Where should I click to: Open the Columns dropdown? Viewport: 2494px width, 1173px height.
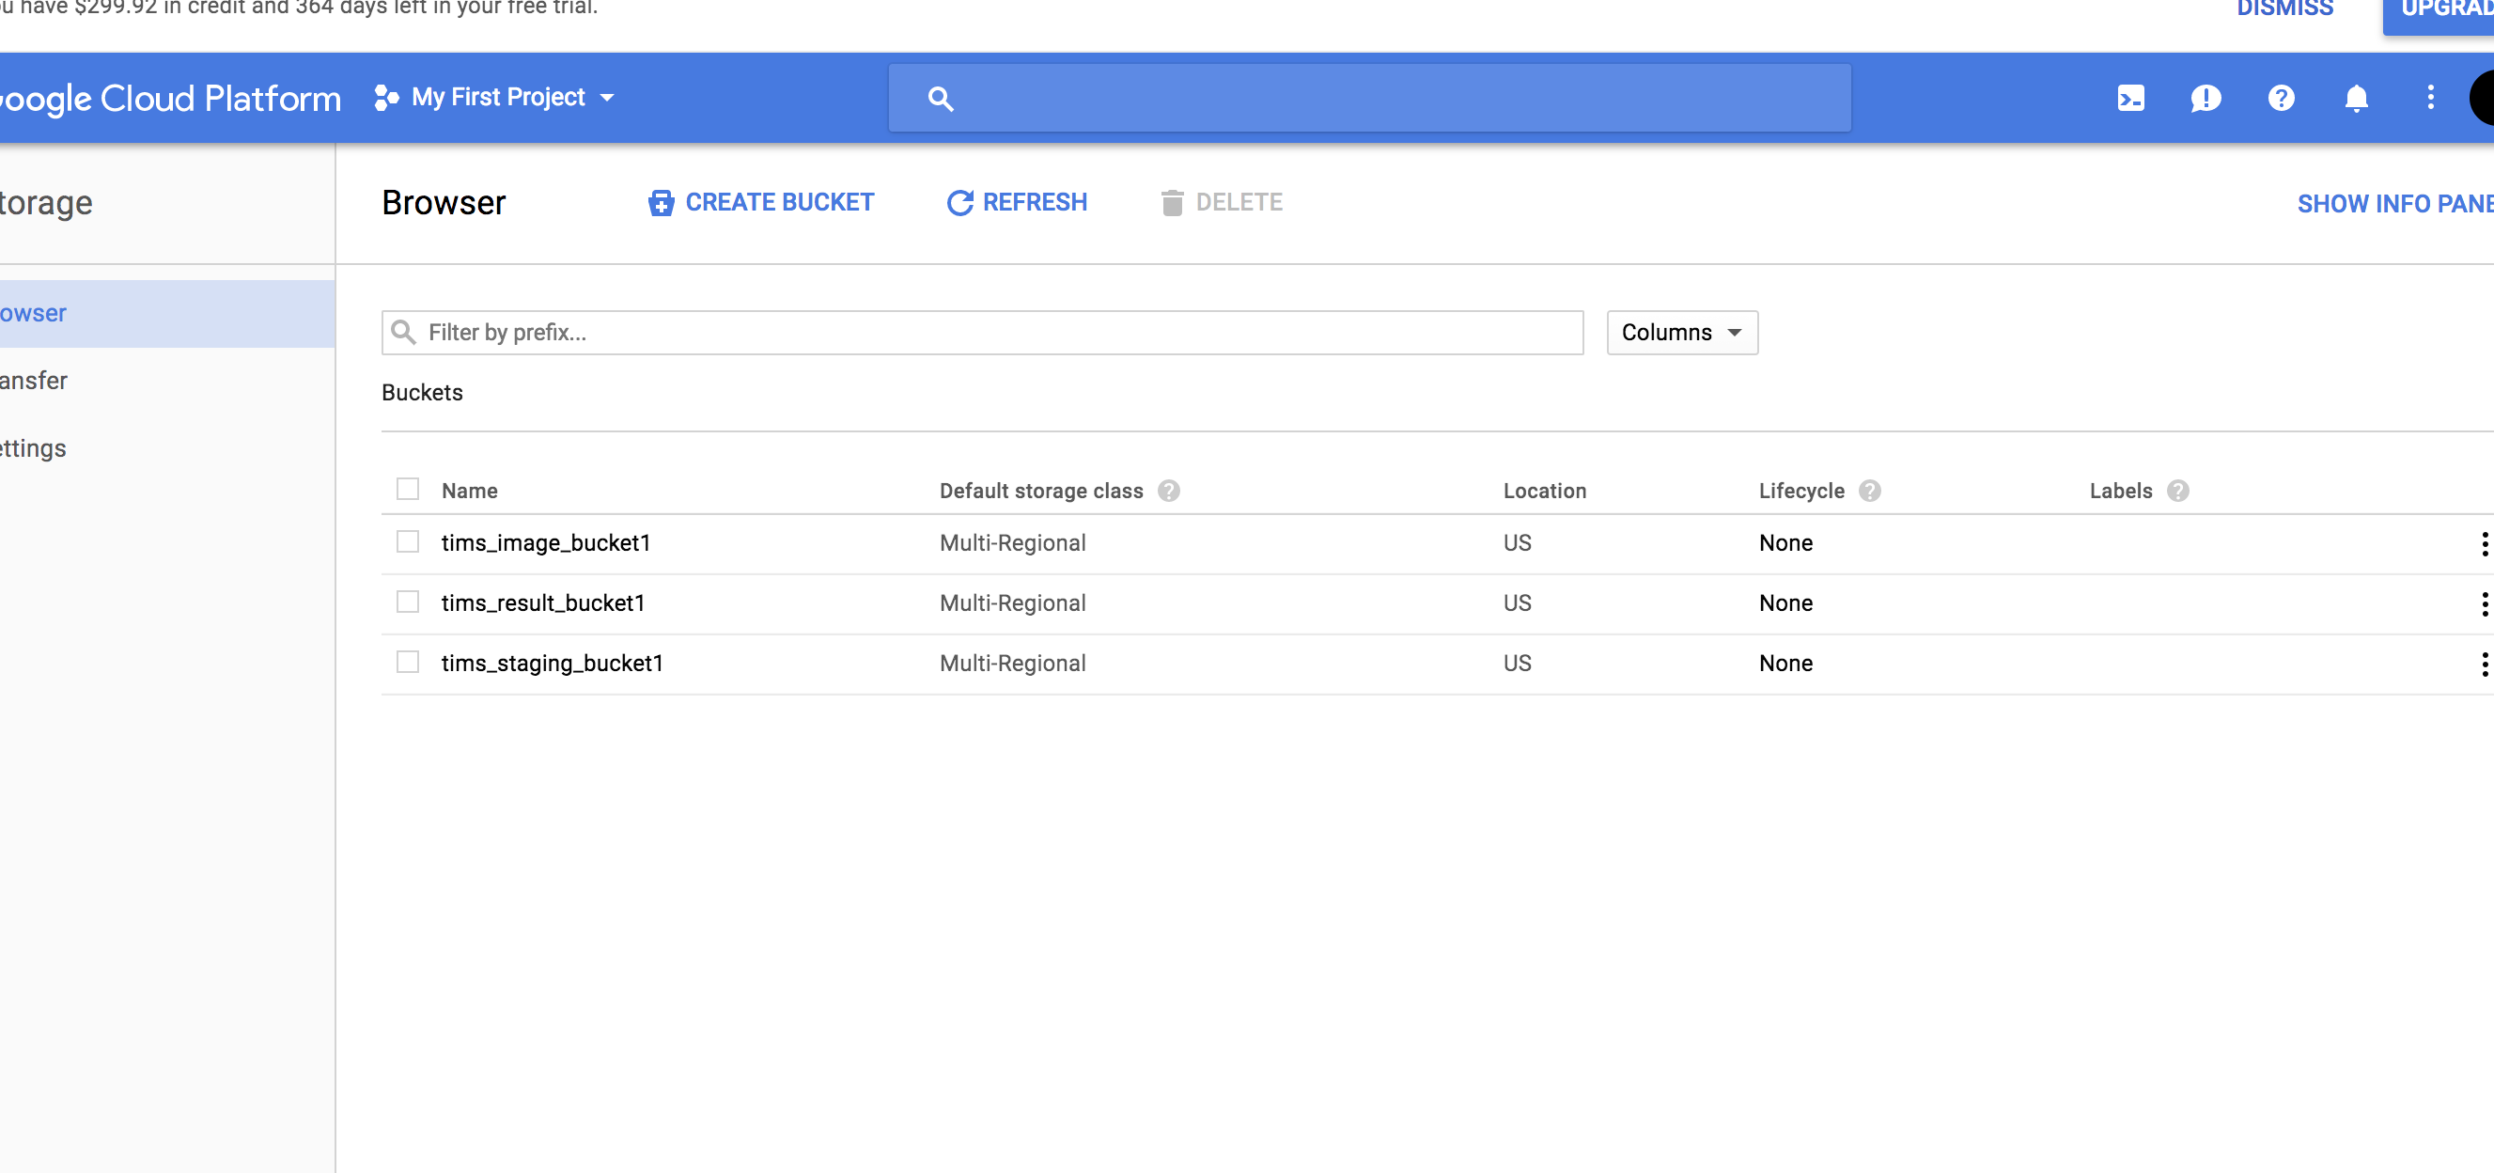point(1682,332)
